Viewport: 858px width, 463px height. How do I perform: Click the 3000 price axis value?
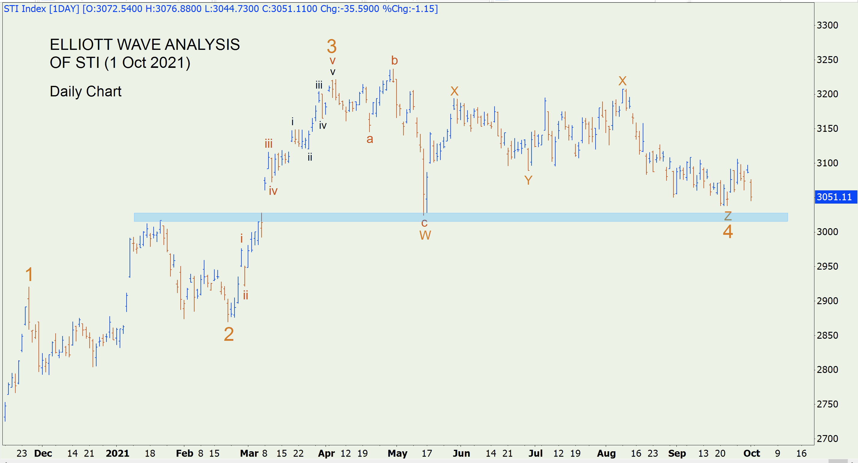827,232
